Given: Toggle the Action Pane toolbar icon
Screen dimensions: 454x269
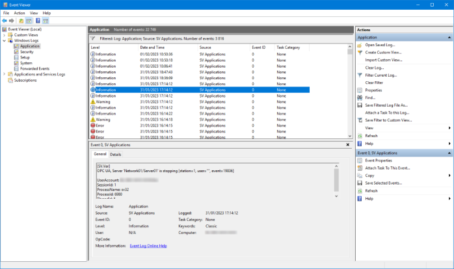Looking at the screenshot, I should click(46, 21).
